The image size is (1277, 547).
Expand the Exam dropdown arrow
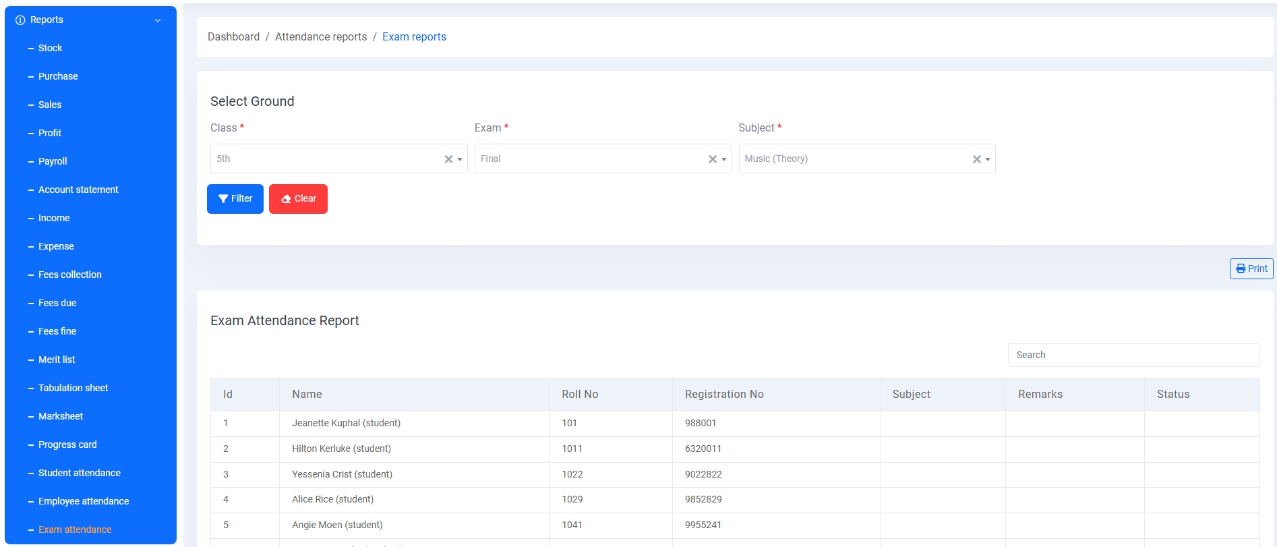click(x=724, y=160)
